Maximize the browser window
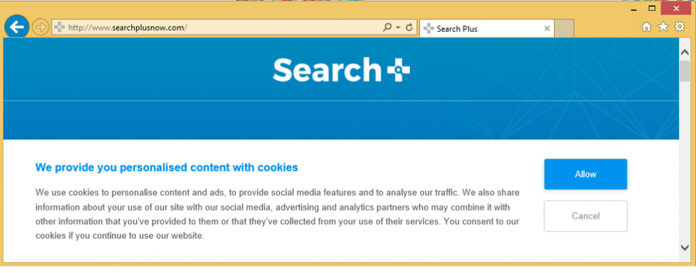The width and height of the screenshot is (696, 273). (652, 7)
